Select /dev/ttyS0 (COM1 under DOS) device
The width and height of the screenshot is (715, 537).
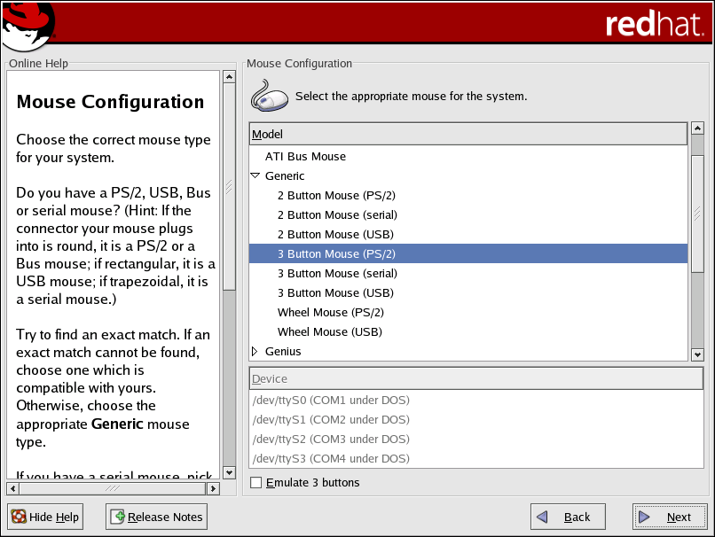pos(330,401)
